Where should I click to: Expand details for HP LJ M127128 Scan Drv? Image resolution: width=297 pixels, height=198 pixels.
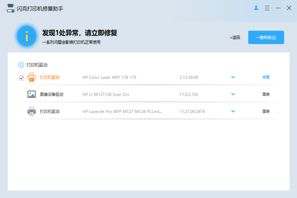point(233,94)
